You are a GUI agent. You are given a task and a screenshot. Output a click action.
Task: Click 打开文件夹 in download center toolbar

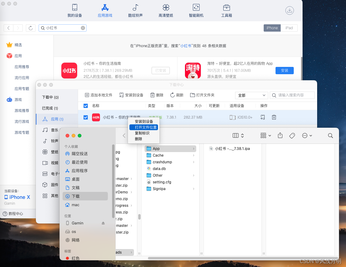[x=202, y=95]
